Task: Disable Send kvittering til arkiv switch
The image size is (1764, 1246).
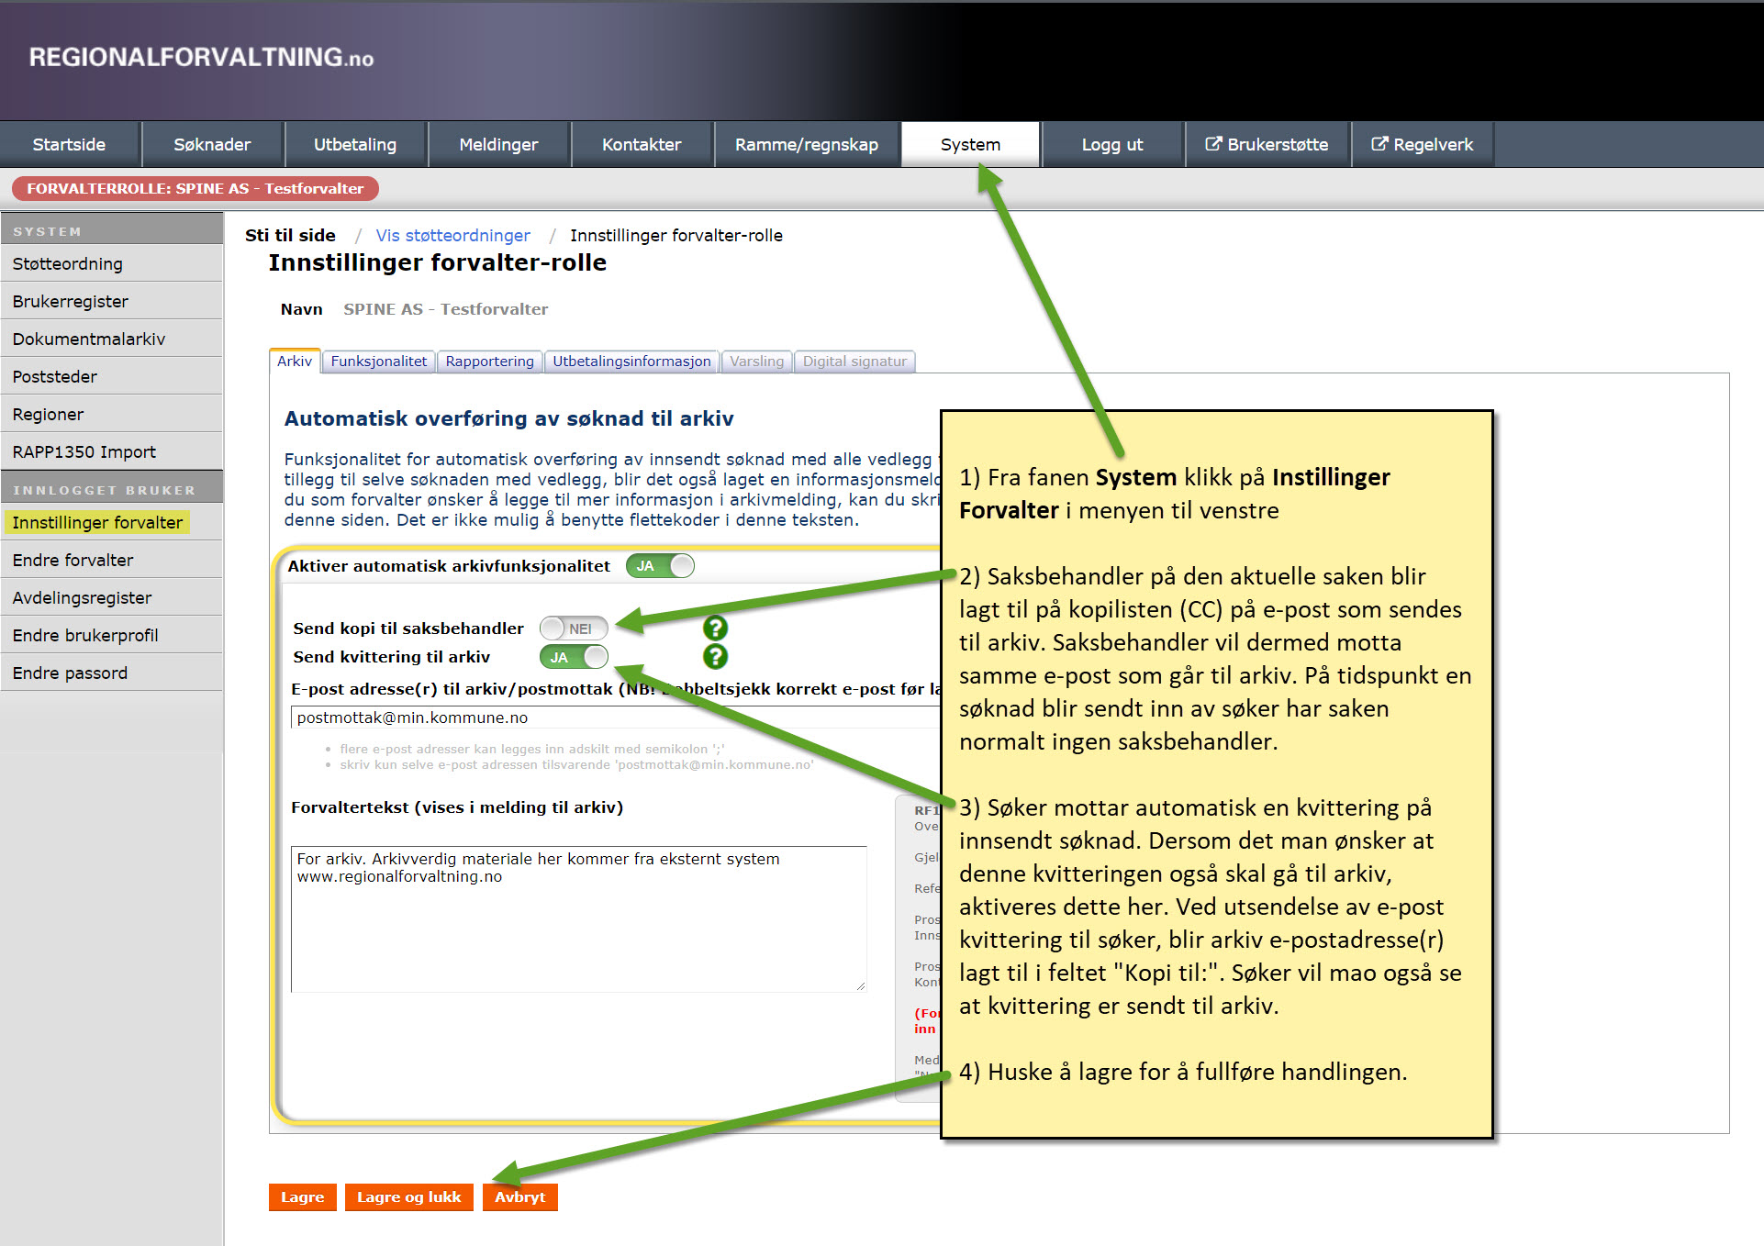Action: pos(574,657)
